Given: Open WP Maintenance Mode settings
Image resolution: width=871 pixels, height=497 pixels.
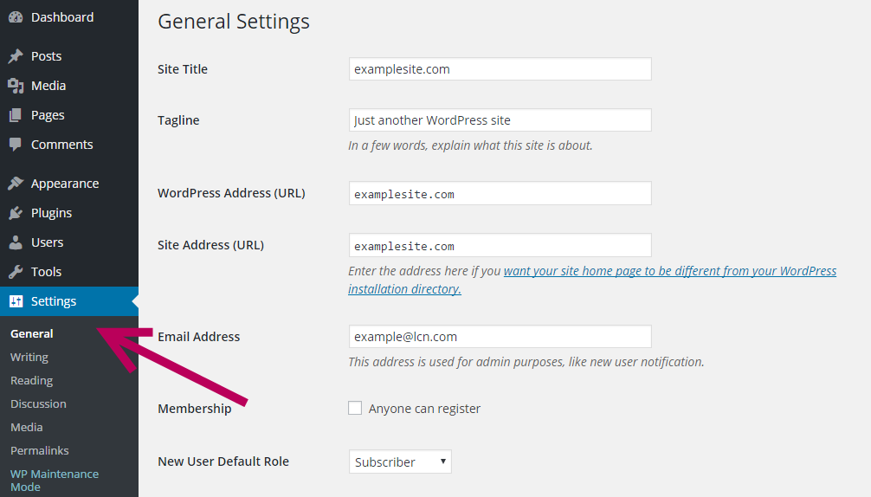Looking at the screenshot, I should (x=55, y=481).
